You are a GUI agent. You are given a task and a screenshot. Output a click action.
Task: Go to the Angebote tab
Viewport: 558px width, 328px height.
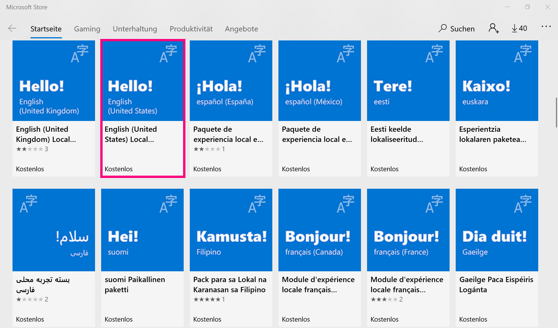point(241,29)
